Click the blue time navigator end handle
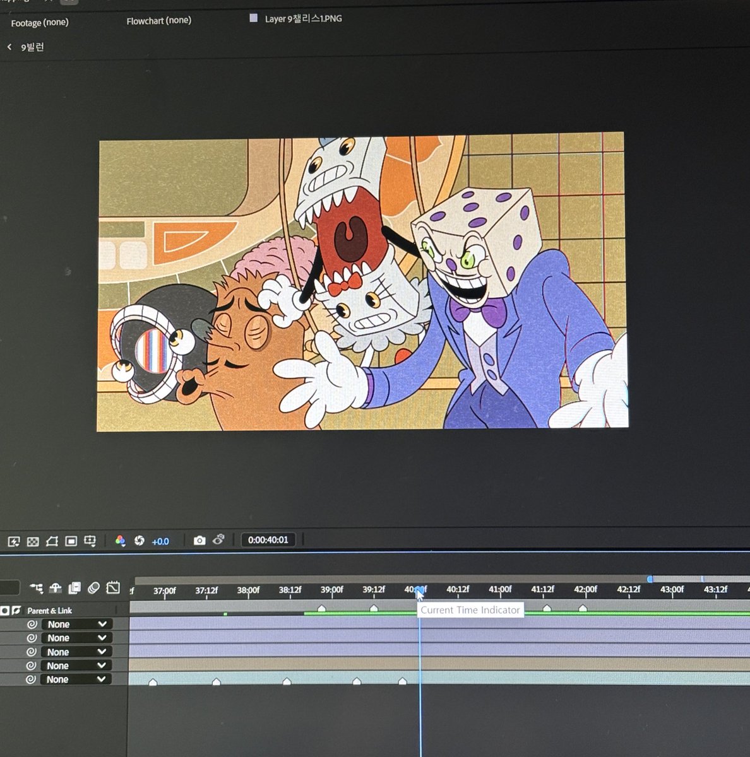 tap(650, 579)
